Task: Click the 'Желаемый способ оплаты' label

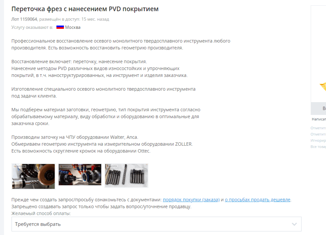Action: tap(41, 213)
